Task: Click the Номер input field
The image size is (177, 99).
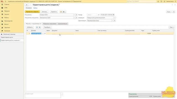Action: click(92, 15)
